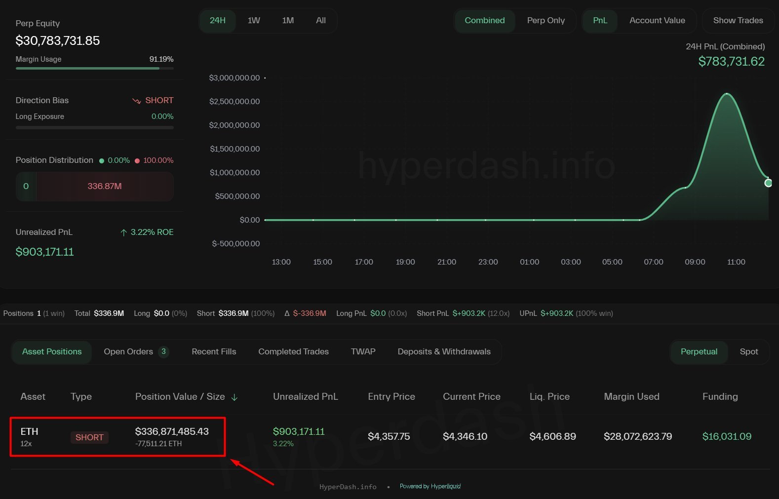Viewport: 779px width, 499px height.
Task: Switch positions view to Spot
Action: [x=748, y=352]
